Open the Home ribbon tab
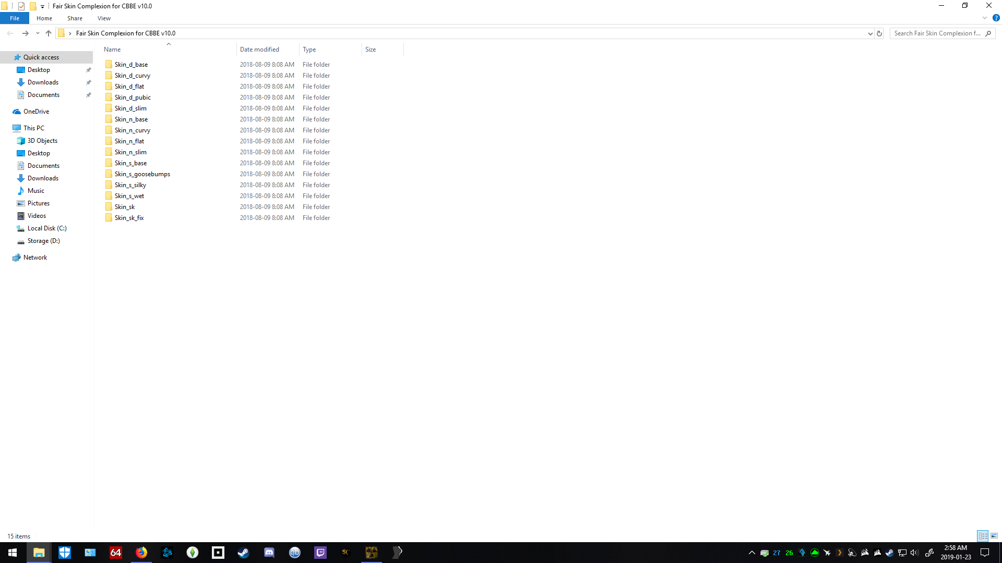Image resolution: width=1002 pixels, height=563 pixels. tap(44, 18)
